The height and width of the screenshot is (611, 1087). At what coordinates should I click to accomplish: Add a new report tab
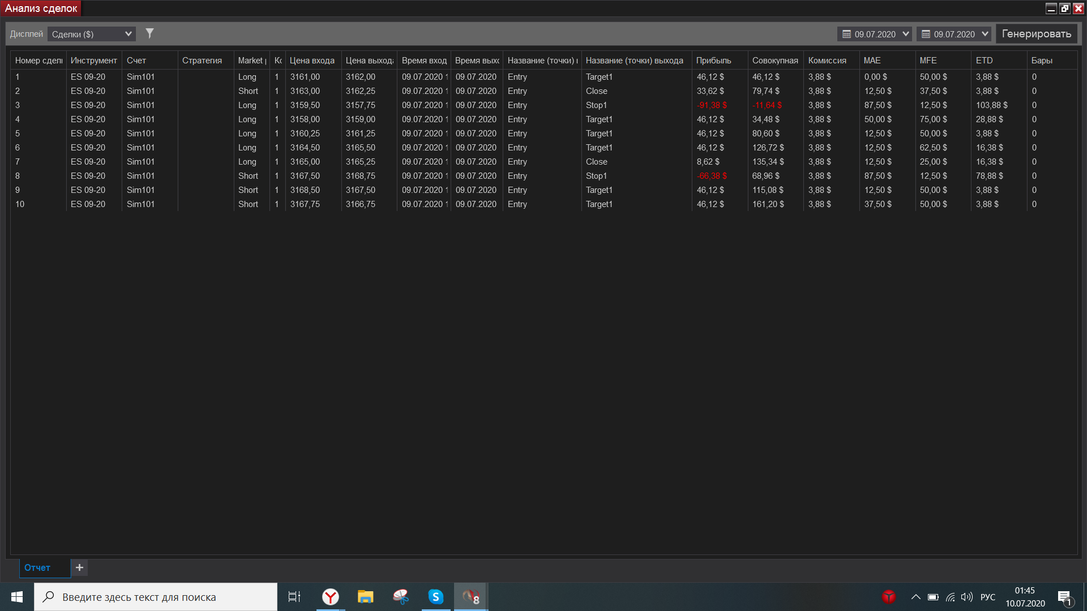[x=79, y=567]
